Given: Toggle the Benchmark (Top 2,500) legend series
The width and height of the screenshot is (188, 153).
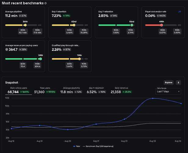Looking at the screenshot, I should [98, 146].
